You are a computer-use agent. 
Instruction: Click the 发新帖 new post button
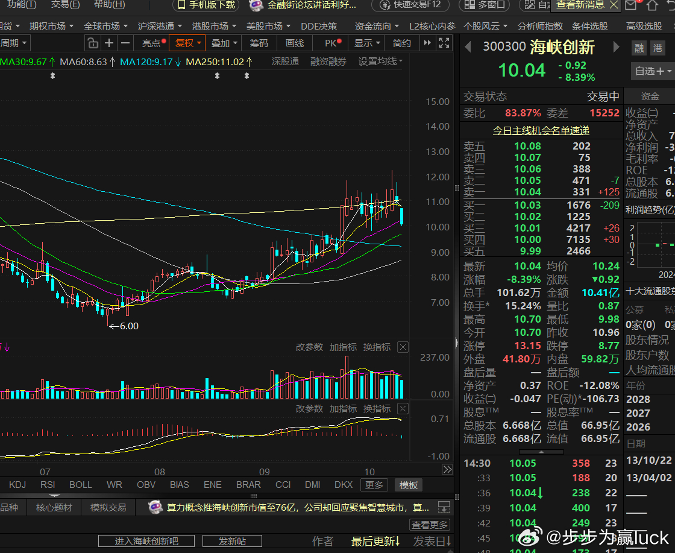pyautogui.click(x=232, y=542)
